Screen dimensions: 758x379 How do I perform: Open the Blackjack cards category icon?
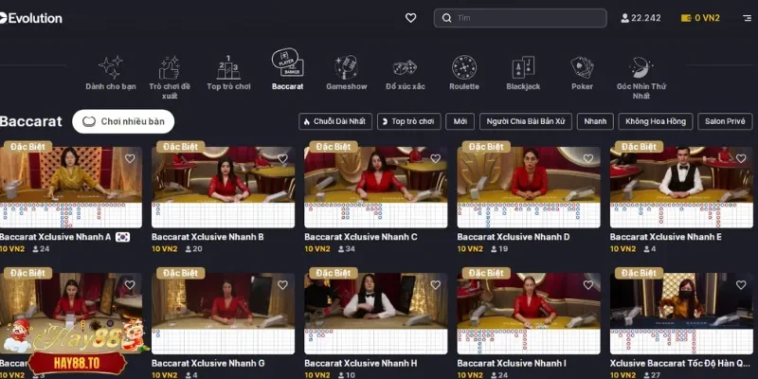point(523,67)
